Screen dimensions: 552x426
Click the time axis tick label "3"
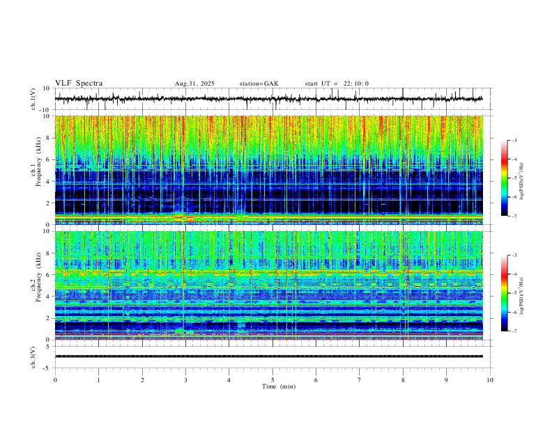(185, 380)
